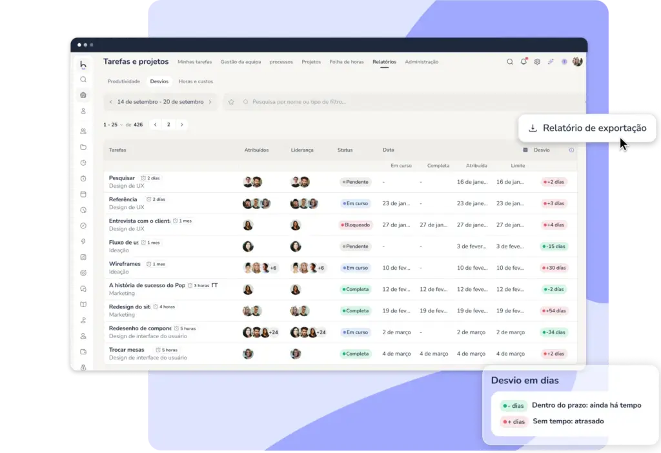Go to next week with right date chevron
661x453 pixels.
210,102
